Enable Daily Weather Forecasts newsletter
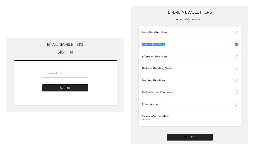This screenshot has width=255, height=144. (236, 92)
